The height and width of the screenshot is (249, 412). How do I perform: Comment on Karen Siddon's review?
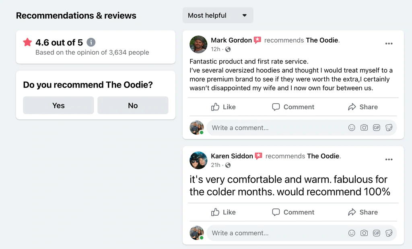(x=293, y=212)
